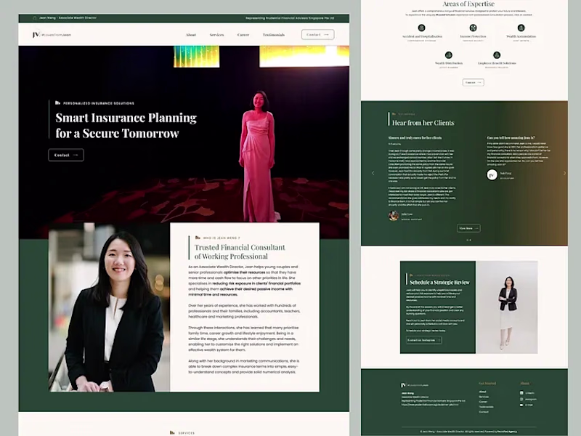
Task: Click the Contact button in the hero banner
Action: 66,155
